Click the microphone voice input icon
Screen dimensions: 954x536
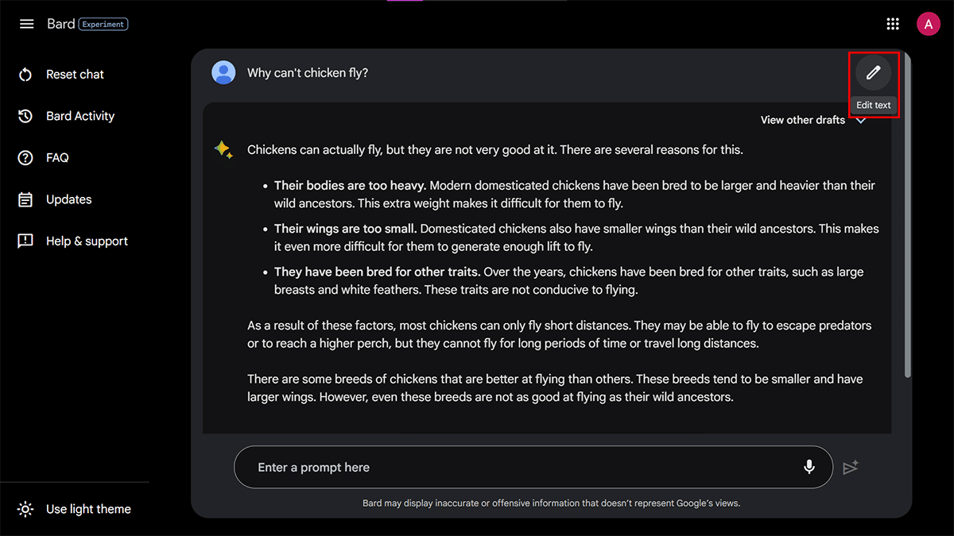click(809, 467)
